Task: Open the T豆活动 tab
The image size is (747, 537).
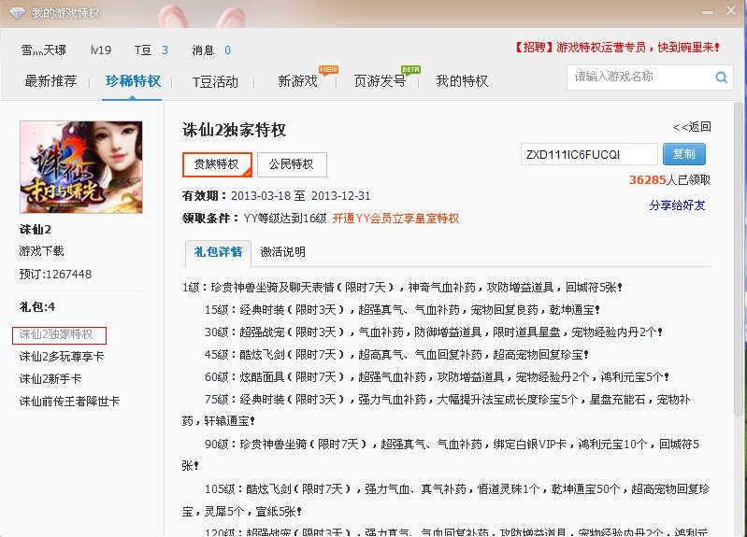Action: (215, 82)
